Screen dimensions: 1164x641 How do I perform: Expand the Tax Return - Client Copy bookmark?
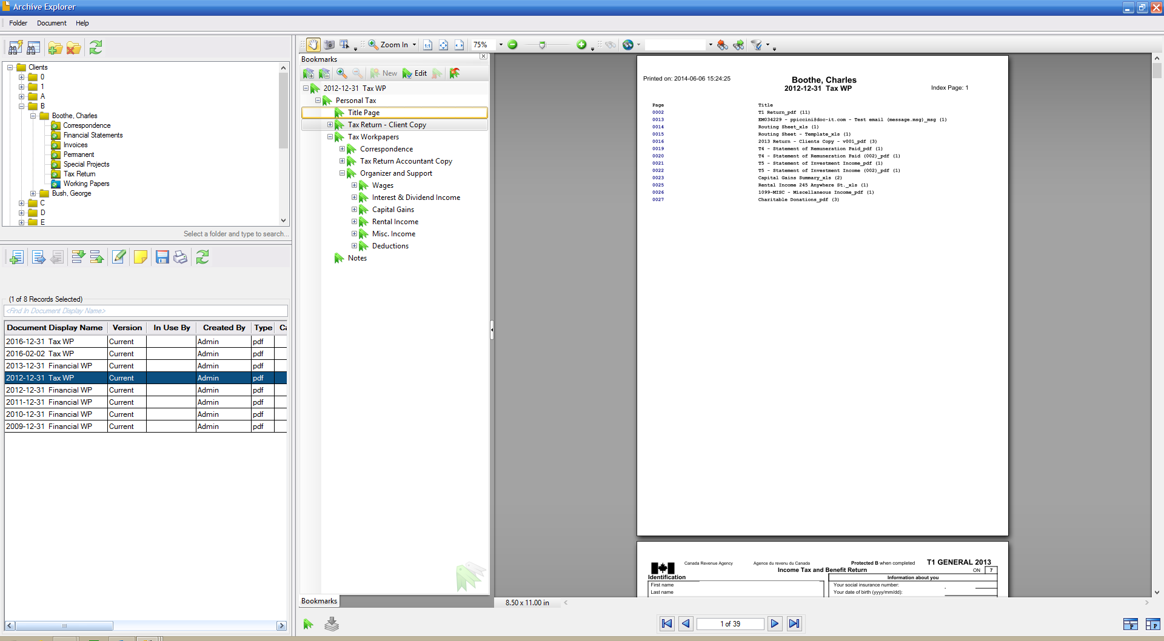click(x=330, y=124)
